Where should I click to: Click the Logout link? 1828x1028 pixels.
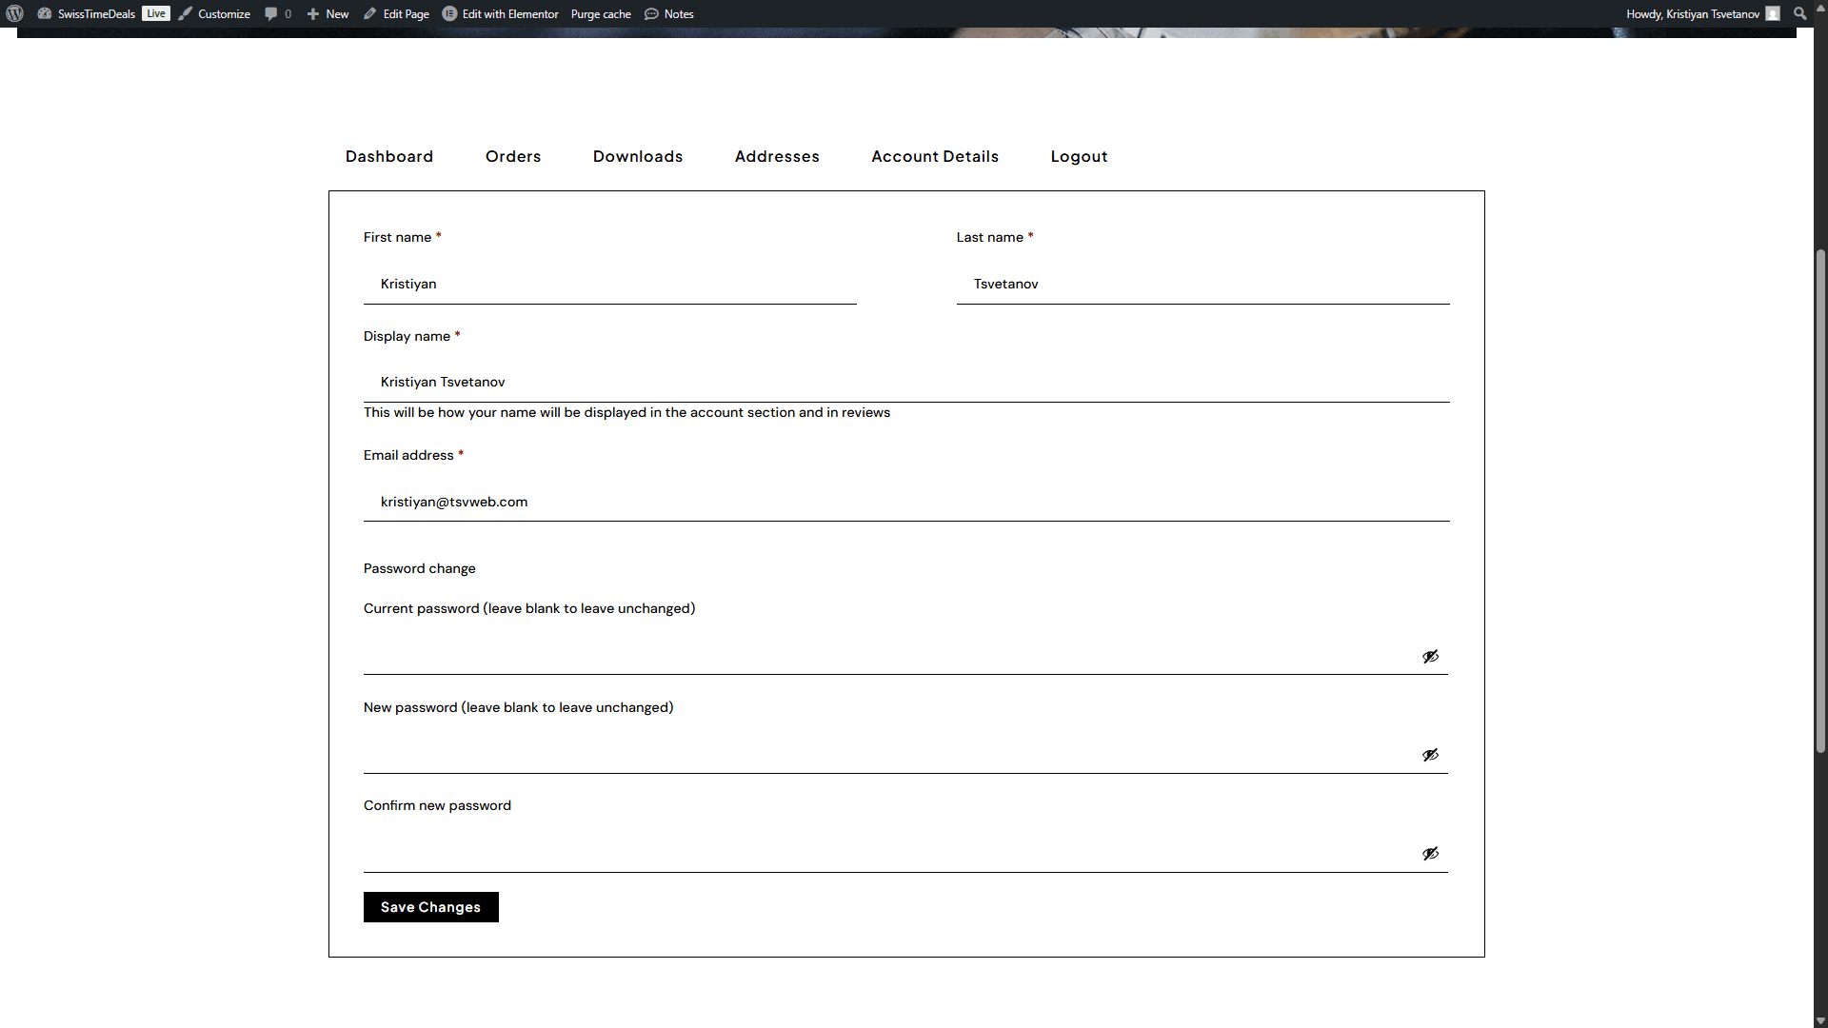click(x=1079, y=156)
